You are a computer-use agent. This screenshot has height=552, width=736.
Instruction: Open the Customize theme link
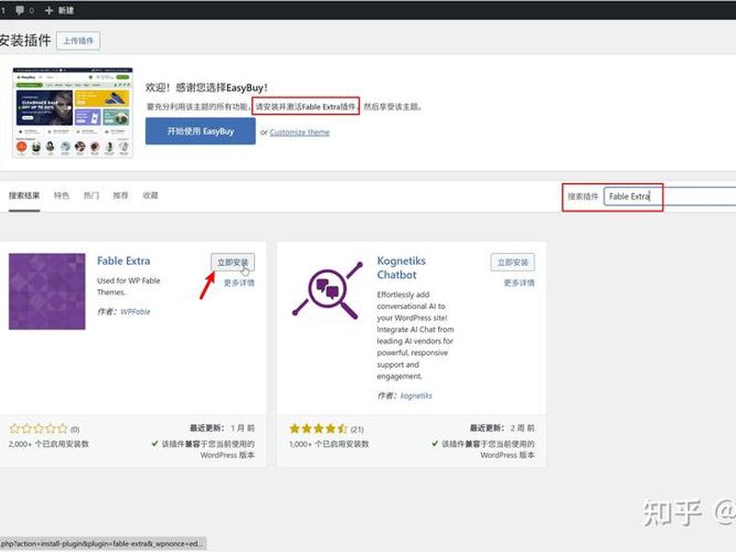(x=300, y=132)
